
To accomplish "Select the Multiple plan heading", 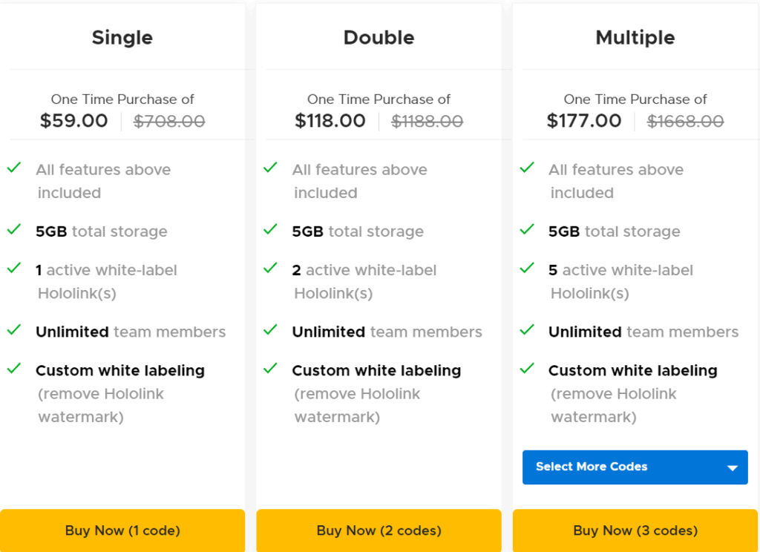I will pos(635,37).
